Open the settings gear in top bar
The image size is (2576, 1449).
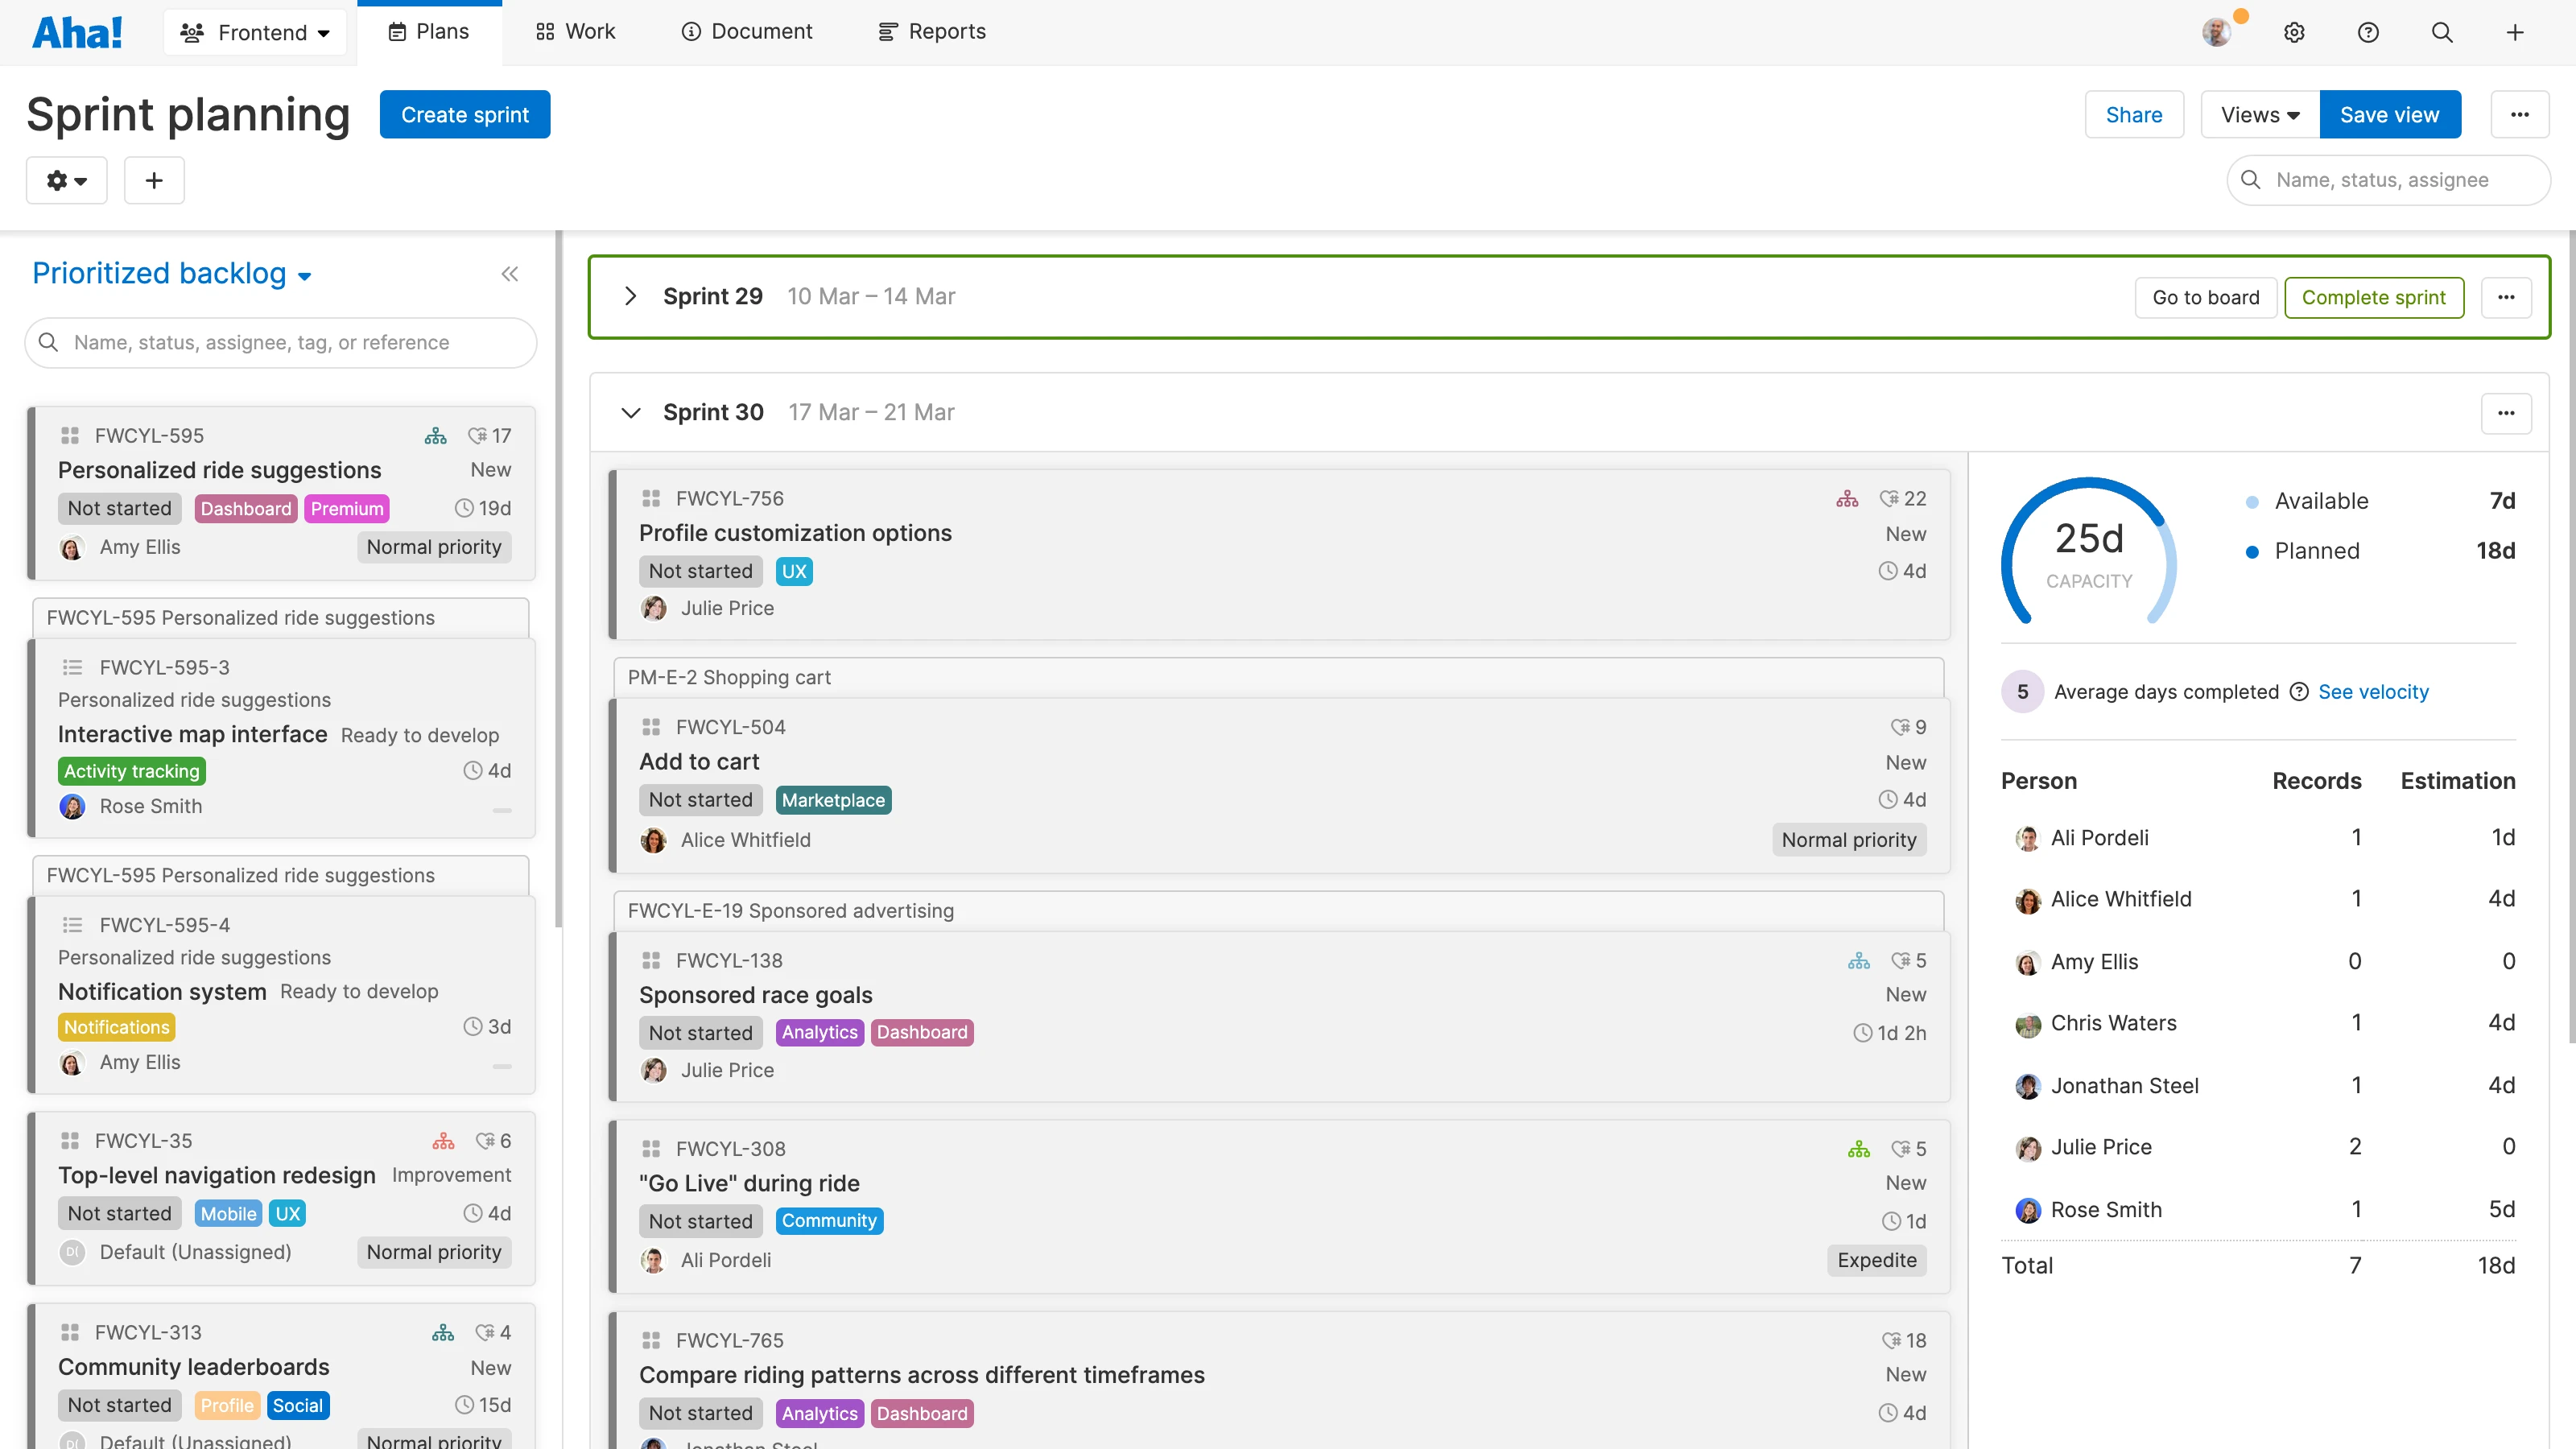click(2294, 32)
